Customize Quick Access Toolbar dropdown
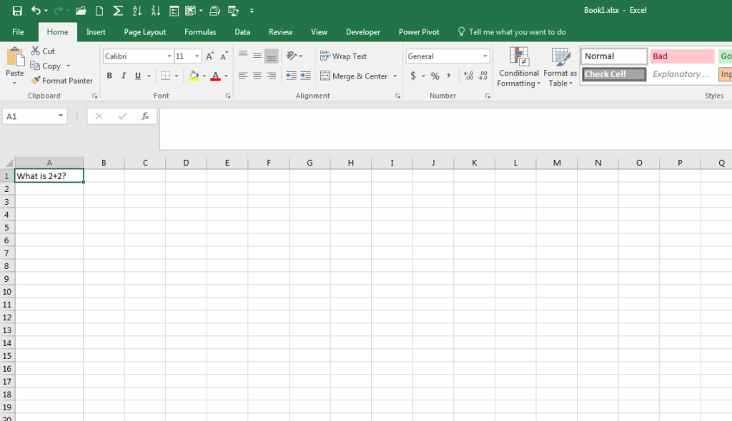732x421 pixels. [252, 11]
